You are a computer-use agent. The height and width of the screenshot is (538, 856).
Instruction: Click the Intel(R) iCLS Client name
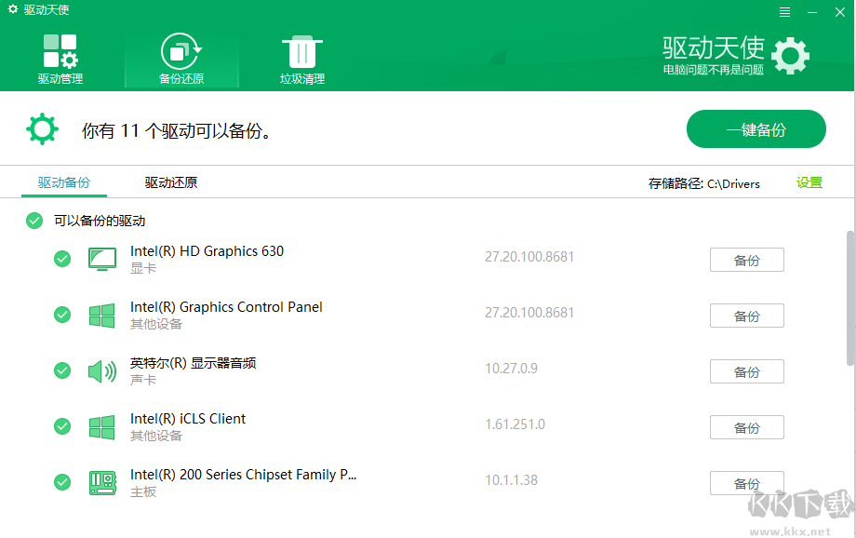tap(188, 419)
